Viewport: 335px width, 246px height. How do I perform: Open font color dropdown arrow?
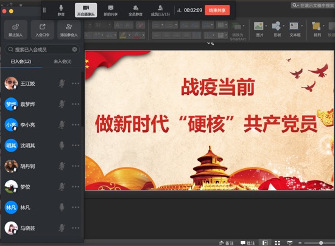tap(143, 35)
